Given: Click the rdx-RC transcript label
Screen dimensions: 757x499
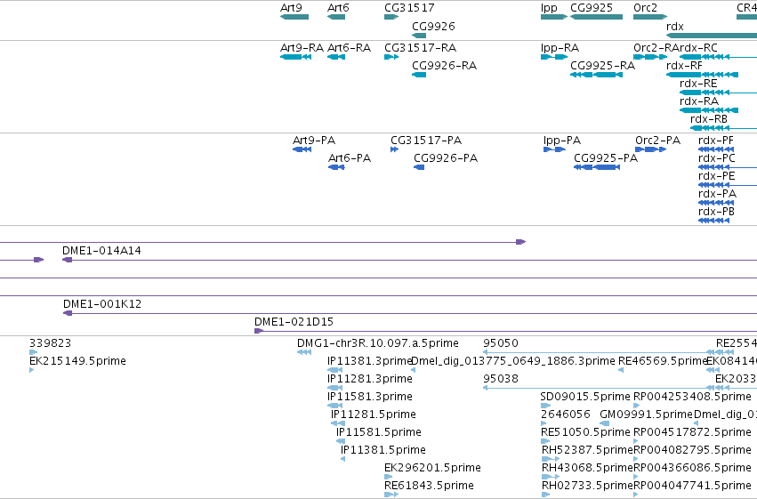Looking at the screenshot, I should 698,48.
